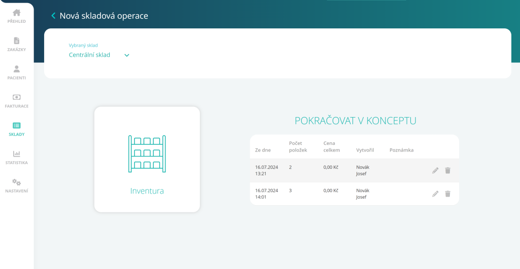Viewport: 520px width, 269px height.
Task: Click the Ze dne column header
Action: click(x=263, y=150)
